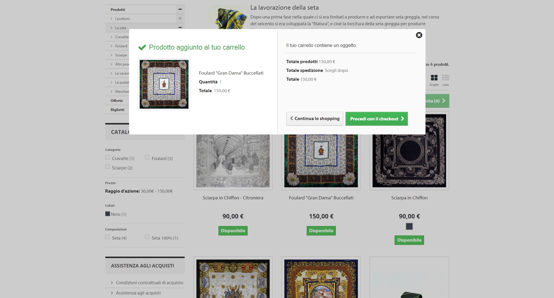
Task: Expand I profumi using the plus icon
Action: [x=180, y=18]
